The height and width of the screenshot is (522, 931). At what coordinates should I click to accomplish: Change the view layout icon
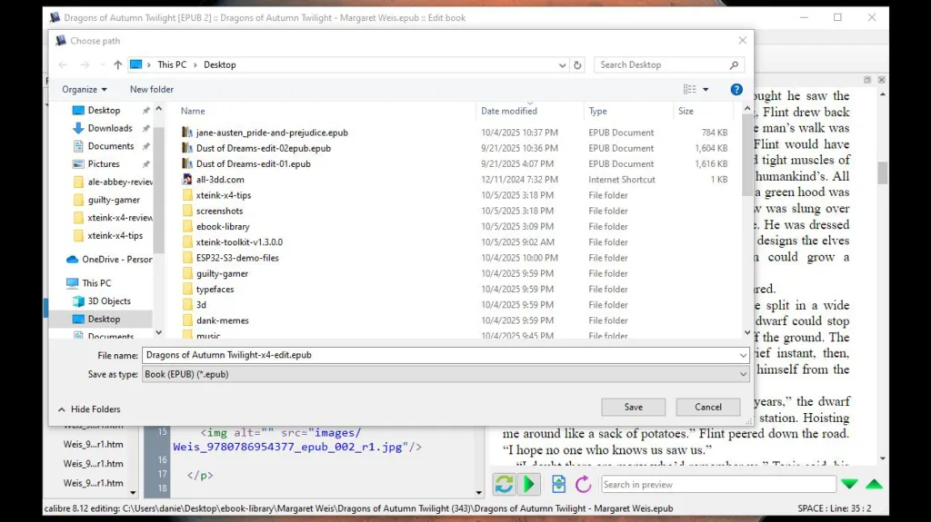(x=689, y=89)
